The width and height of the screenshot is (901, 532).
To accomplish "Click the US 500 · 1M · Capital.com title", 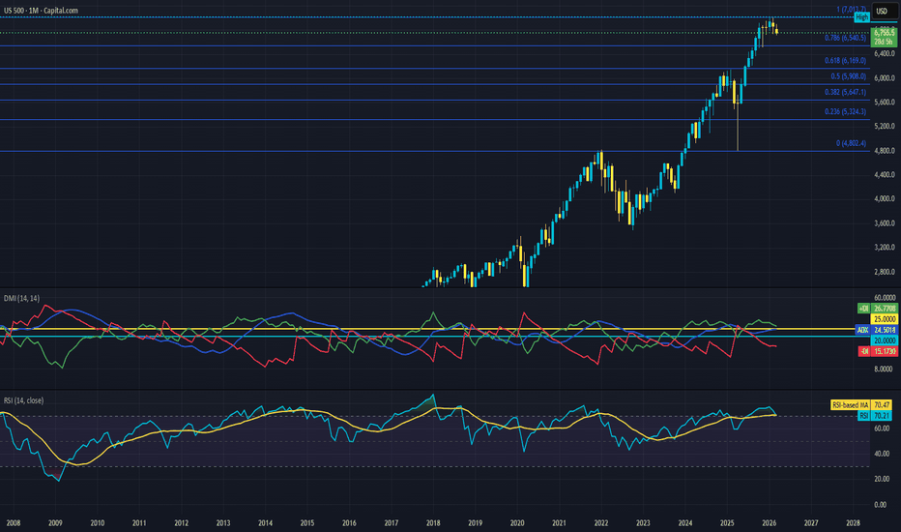I will pyautogui.click(x=41, y=11).
